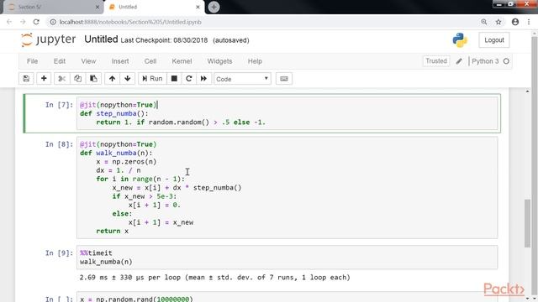Image resolution: width=538 pixels, height=302 pixels.
Task: Bookmark this page with the star icon
Action: point(498,22)
